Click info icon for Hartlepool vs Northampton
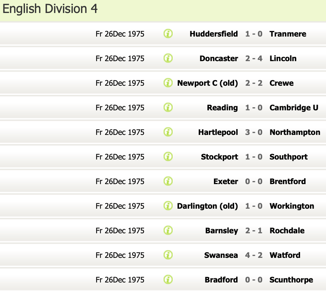This screenshot has height=291, width=326. click(x=168, y=132)
